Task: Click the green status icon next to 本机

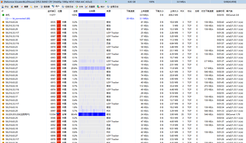Action: 3,15
